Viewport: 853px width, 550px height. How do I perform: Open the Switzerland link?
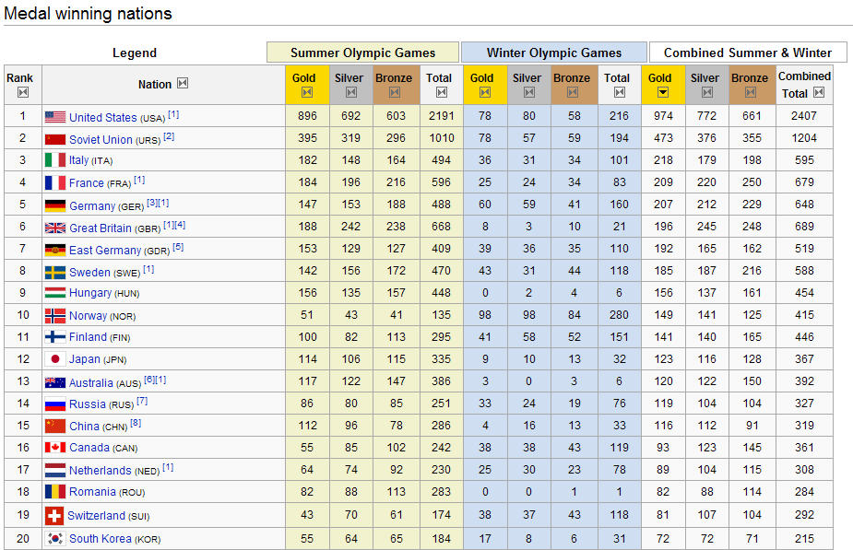click(x=96, y=515)
